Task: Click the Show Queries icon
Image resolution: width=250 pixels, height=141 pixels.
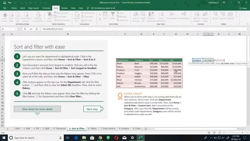Action: [55, 13]
